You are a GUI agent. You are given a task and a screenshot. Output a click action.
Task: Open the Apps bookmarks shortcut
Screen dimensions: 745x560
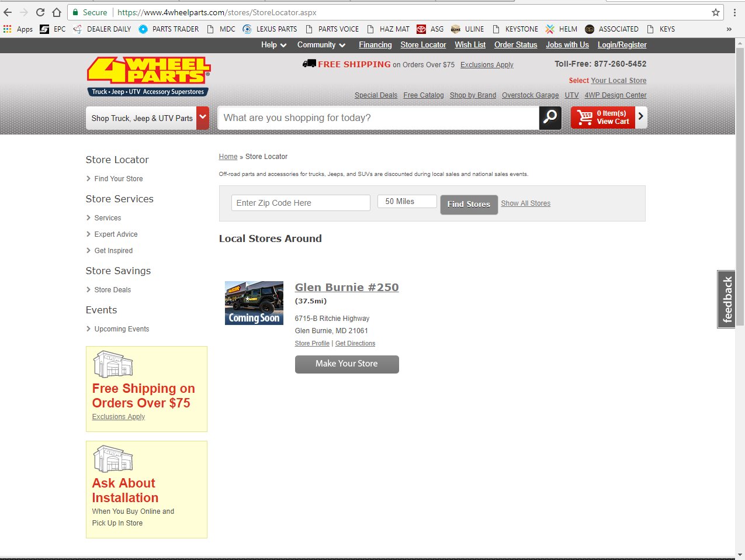pos(18,29)
